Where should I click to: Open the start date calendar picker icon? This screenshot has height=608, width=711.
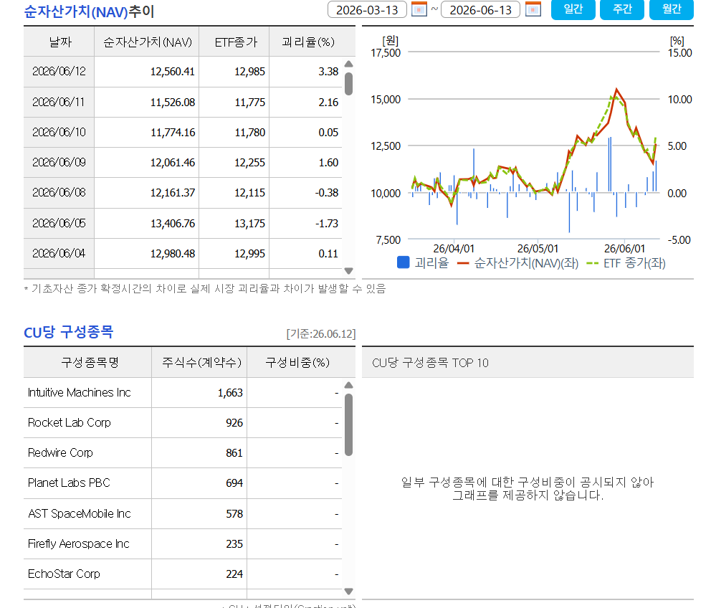click(419, 9)
